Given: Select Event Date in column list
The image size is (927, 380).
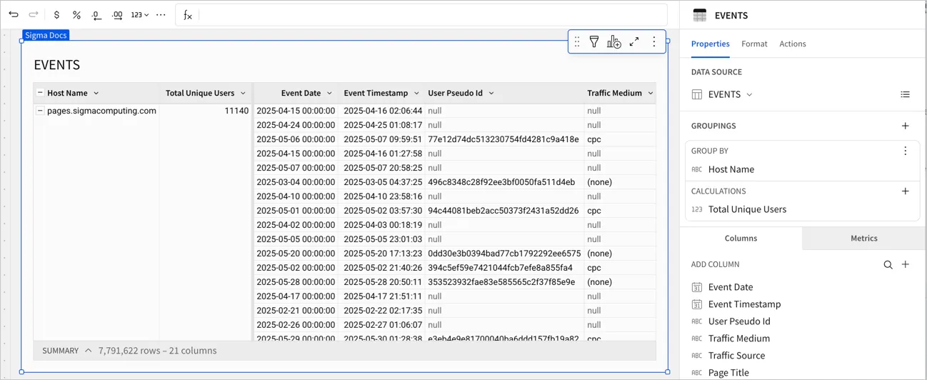Looking at the screenshot, I should click(731, 287).
